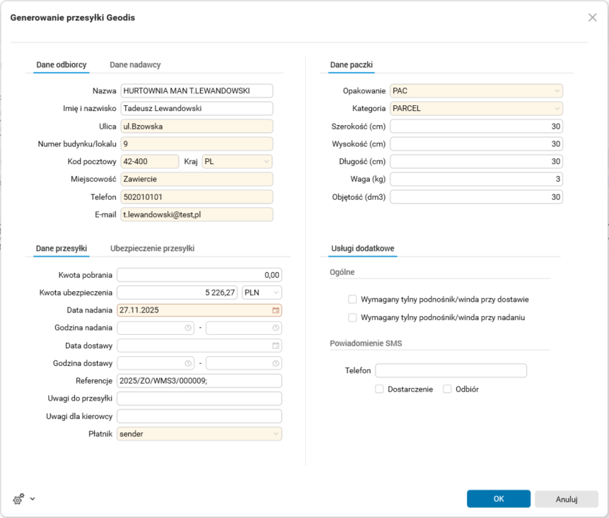
Task: Switch to the Dane nadawcy tab
Action: [135, 65]
